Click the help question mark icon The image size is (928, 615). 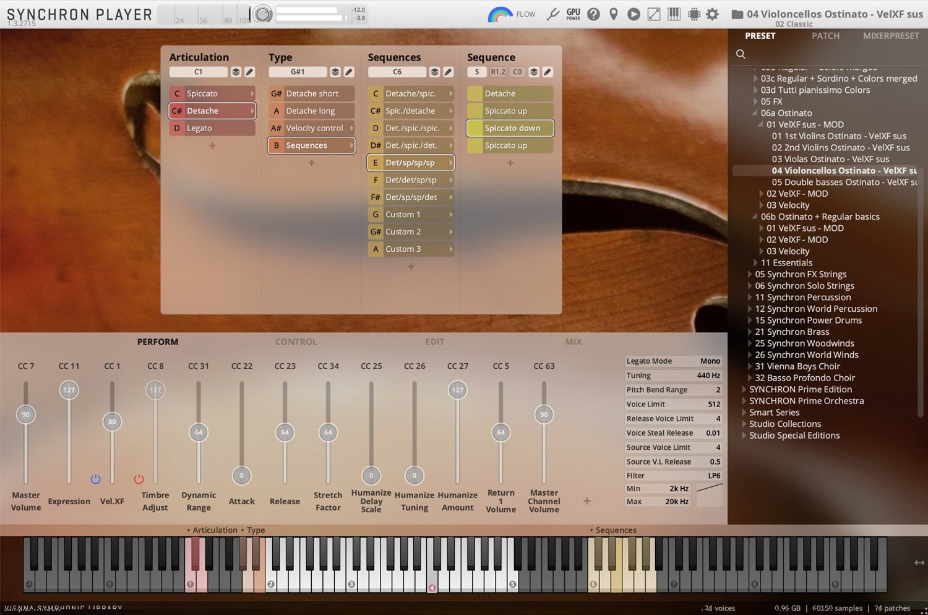pos(593,14)
